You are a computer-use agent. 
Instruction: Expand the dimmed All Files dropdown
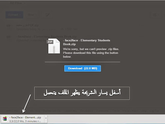point(18,3)
